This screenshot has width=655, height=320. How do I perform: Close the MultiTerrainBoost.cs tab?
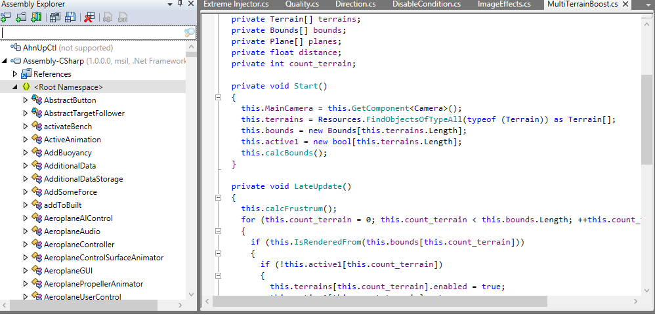[x=624, y=5]
